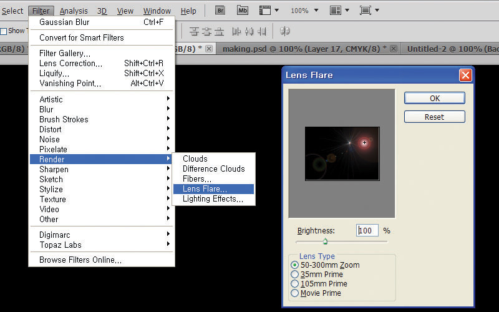
Task: Open Mini Bridge via Mb icon
Action: pos(243,11)
